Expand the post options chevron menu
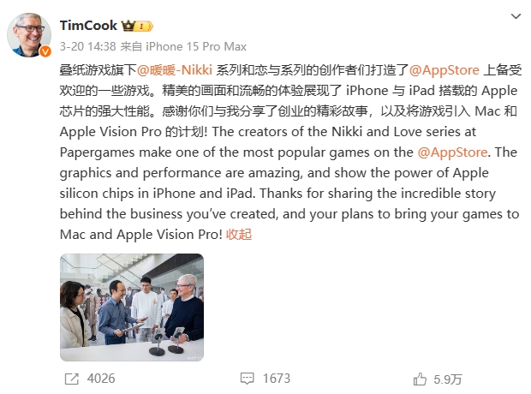531x394 pixels. [x=516, y=16]
